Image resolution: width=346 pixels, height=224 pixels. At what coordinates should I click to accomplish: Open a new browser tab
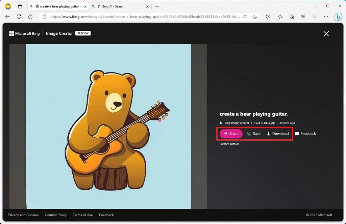(157, 6)
